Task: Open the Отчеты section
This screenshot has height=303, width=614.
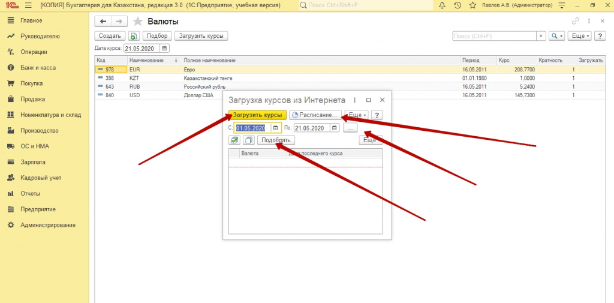Action: coord(30,194)
